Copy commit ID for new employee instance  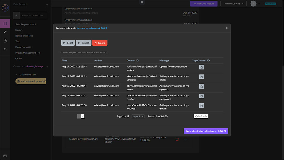pos(201,96)
